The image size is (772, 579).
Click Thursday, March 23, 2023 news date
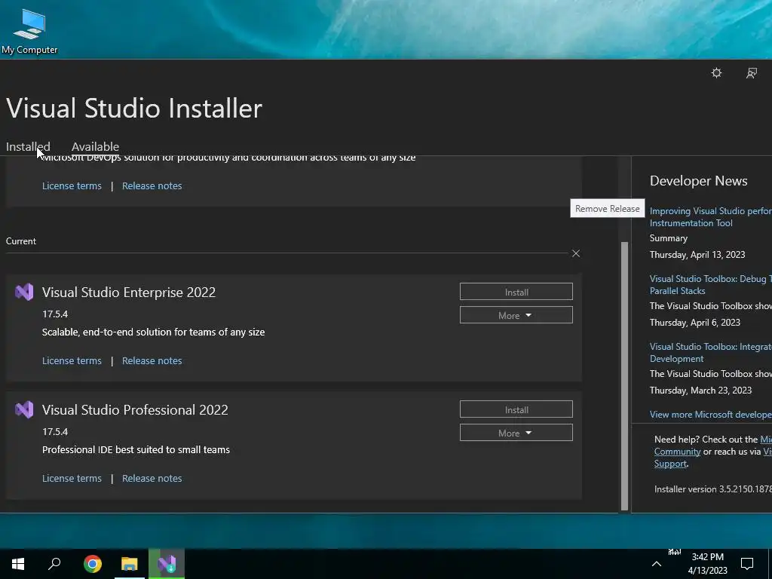click(x=700, y=391)
